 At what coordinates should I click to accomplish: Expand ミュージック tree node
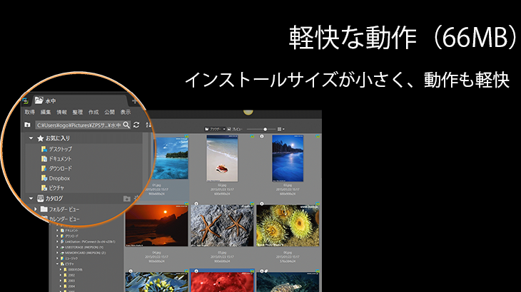pos(58,259)
